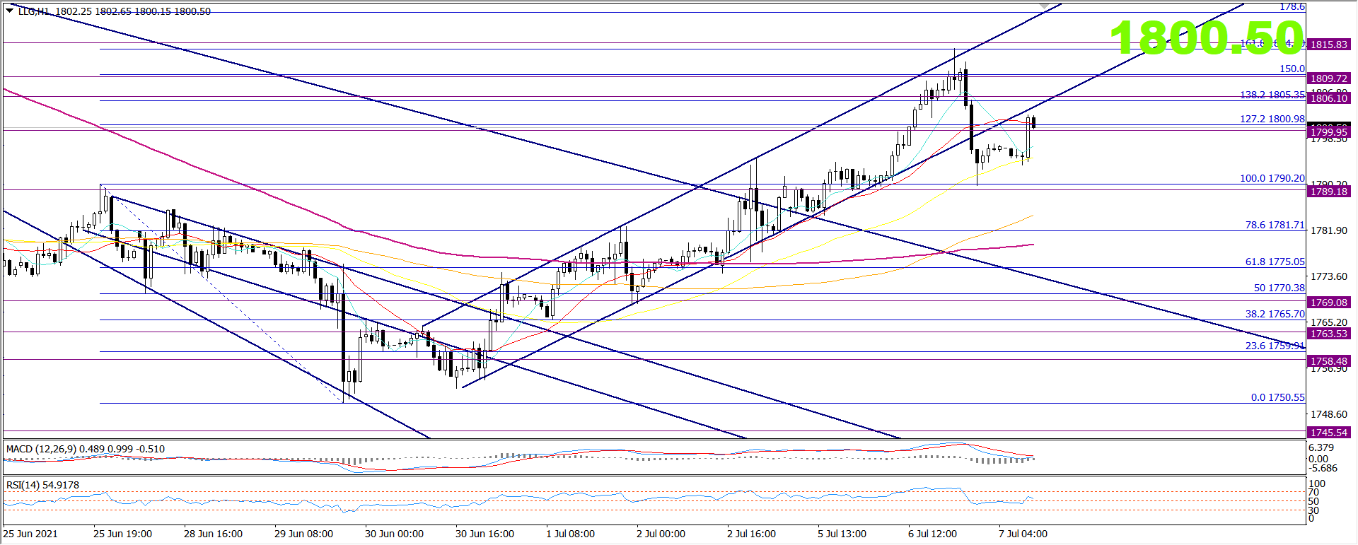This screenshot has width=1358, height=545.
Task: Click the 1799.95 price level tag
Action: [1329, 132]
